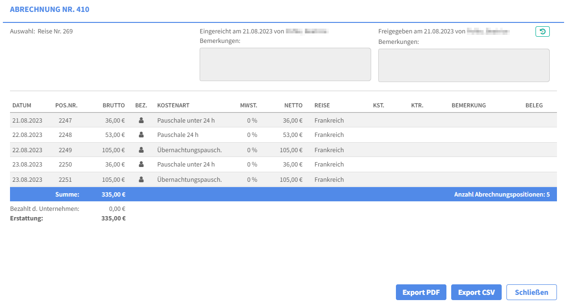Click the green revert-approval icon
The image size is (566, 302).
(542, 31)
